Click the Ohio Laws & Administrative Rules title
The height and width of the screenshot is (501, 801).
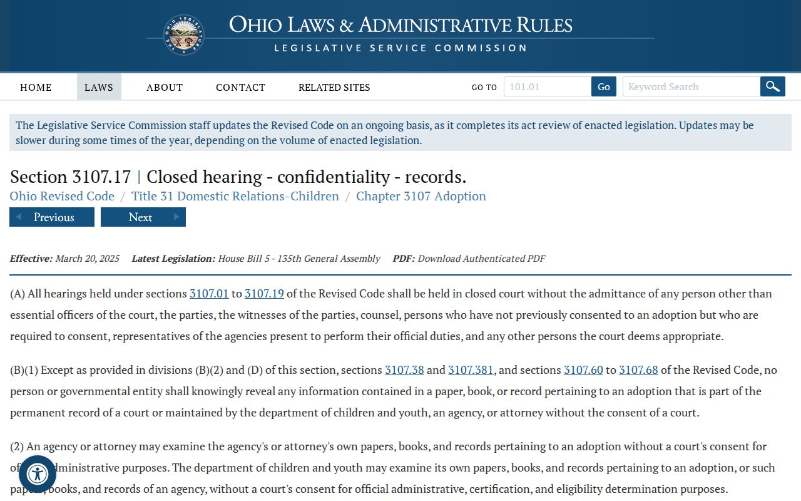click(400, 24)
